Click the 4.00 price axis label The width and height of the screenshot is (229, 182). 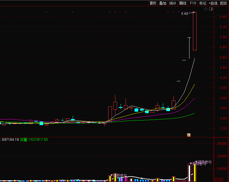tap(223, 88)
